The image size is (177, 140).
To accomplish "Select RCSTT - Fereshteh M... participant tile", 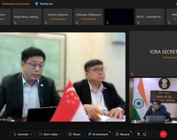I will [x=150, y=17].
